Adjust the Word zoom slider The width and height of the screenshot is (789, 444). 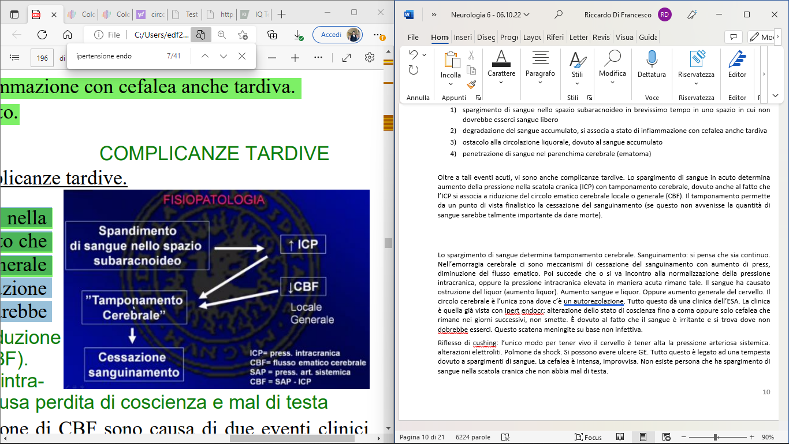tap(715, 437)
